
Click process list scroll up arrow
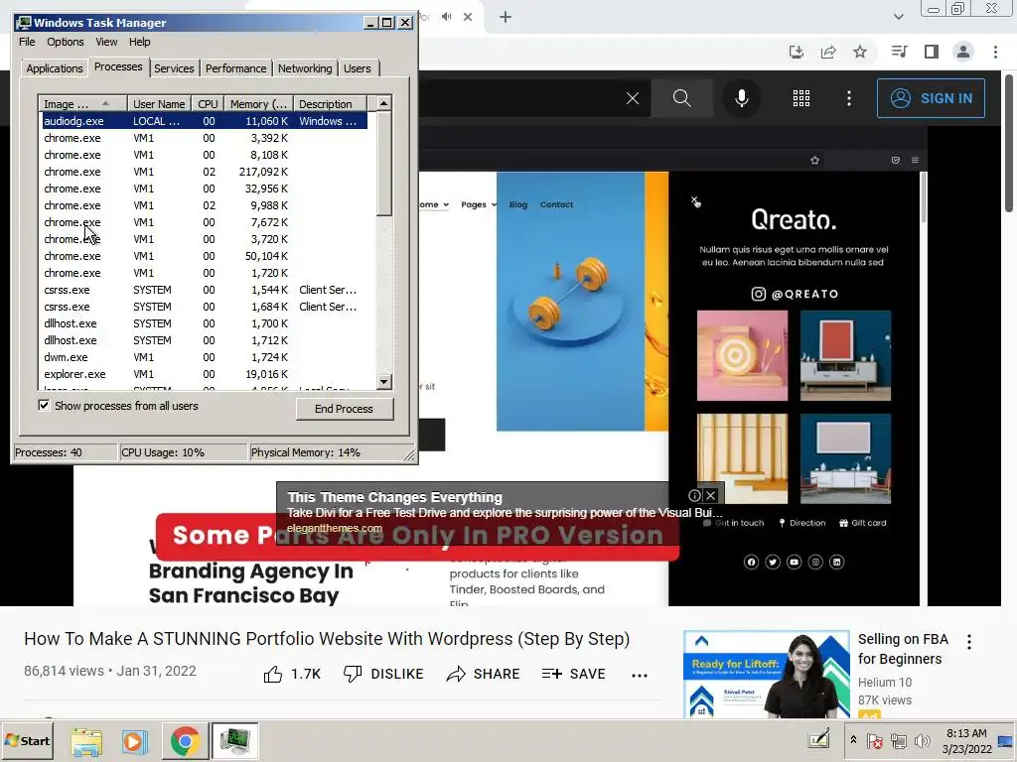click(384, 103)
